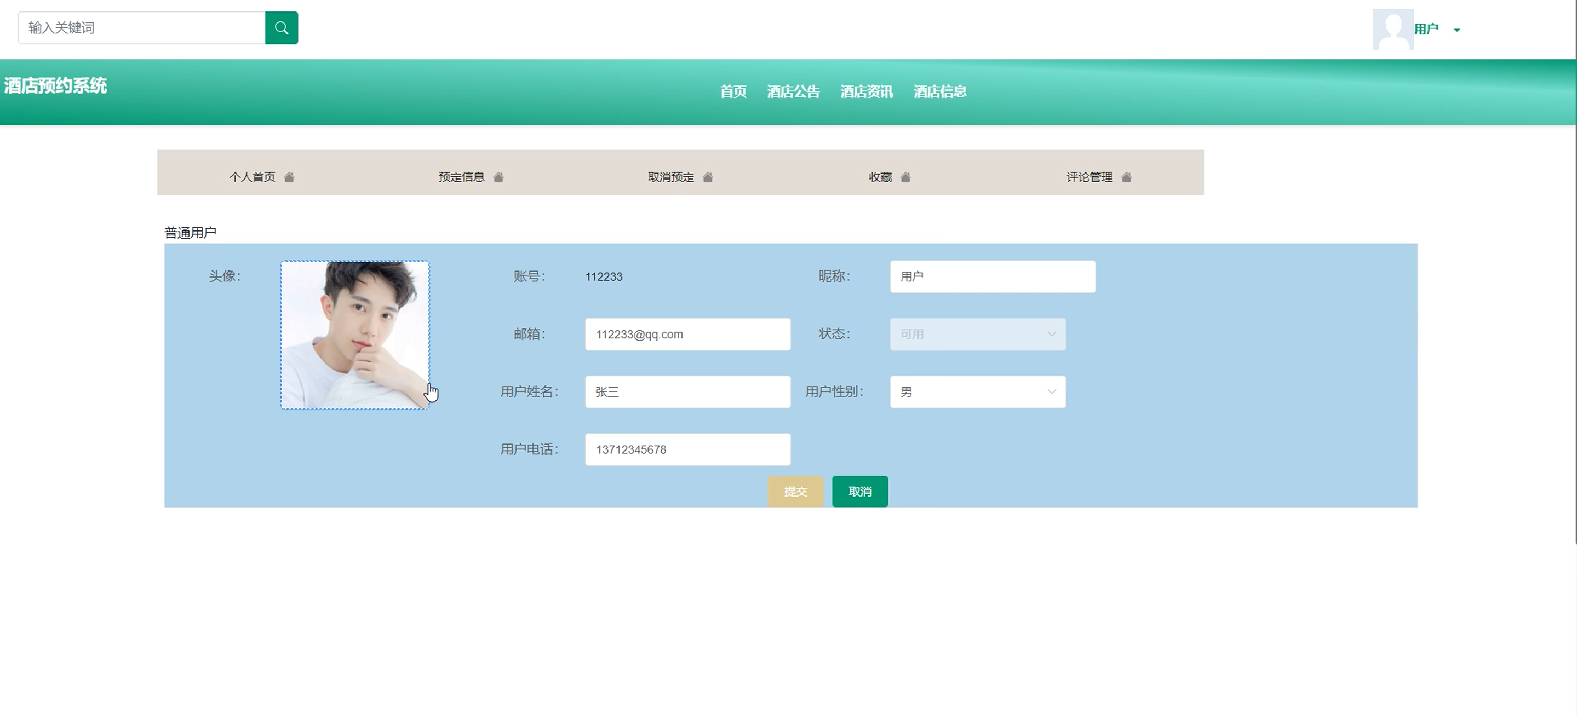Click the user avatar icon at top right
The height and width of the screenshot is (715, 1577).
tap(1393, 30)
